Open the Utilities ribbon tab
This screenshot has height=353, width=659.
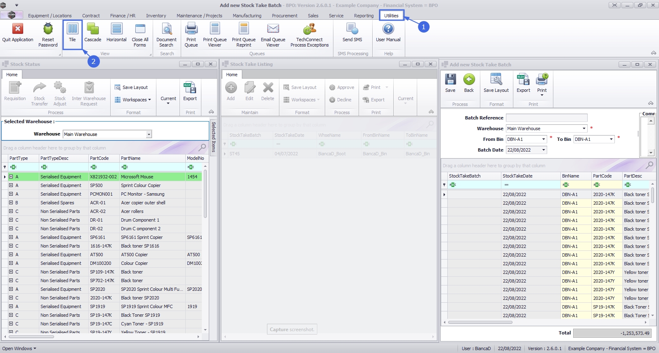pos(391,16)
